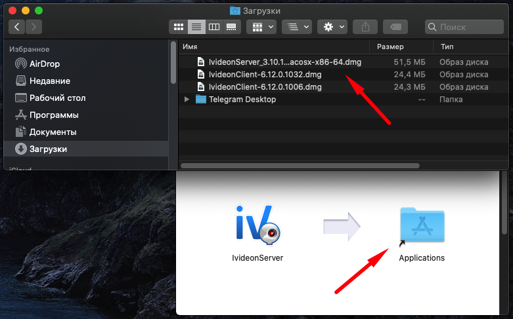Click the Edit Tags button
This screenshot has height=319, width=513.
click(x=395, y=27)
